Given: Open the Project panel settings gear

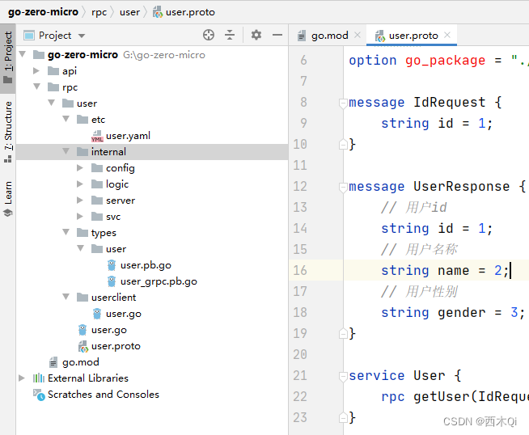Looking at the screenshot, I should pos(256,35).
